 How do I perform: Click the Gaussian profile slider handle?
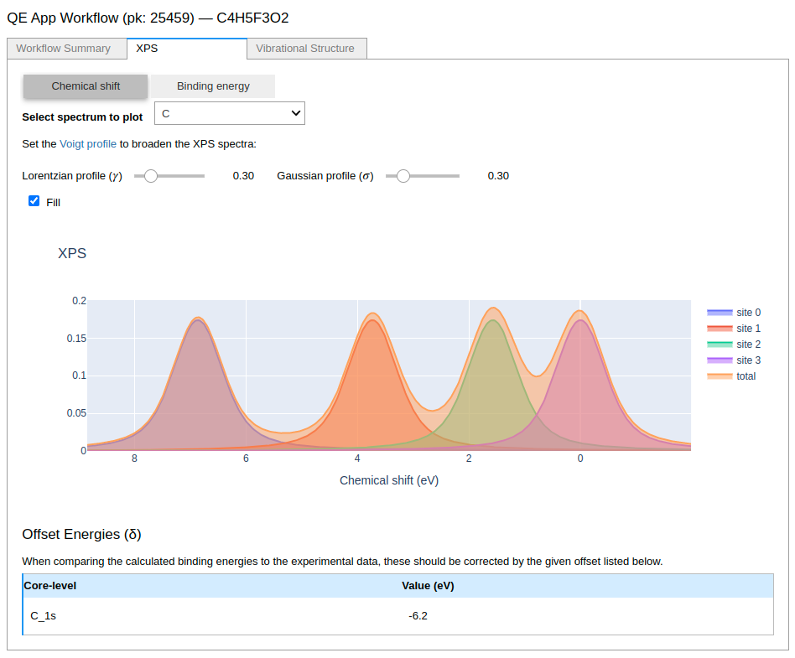[x=403, y=176]
